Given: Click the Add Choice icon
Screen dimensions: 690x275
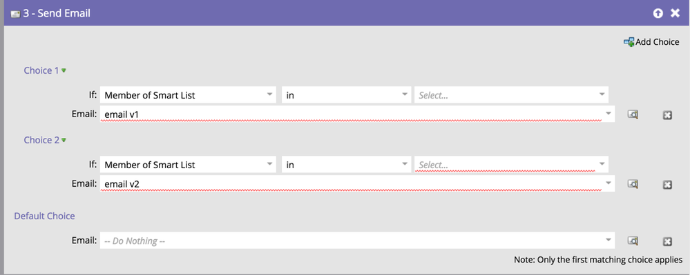Looking at the screenshot, I should tap(629, 42).
